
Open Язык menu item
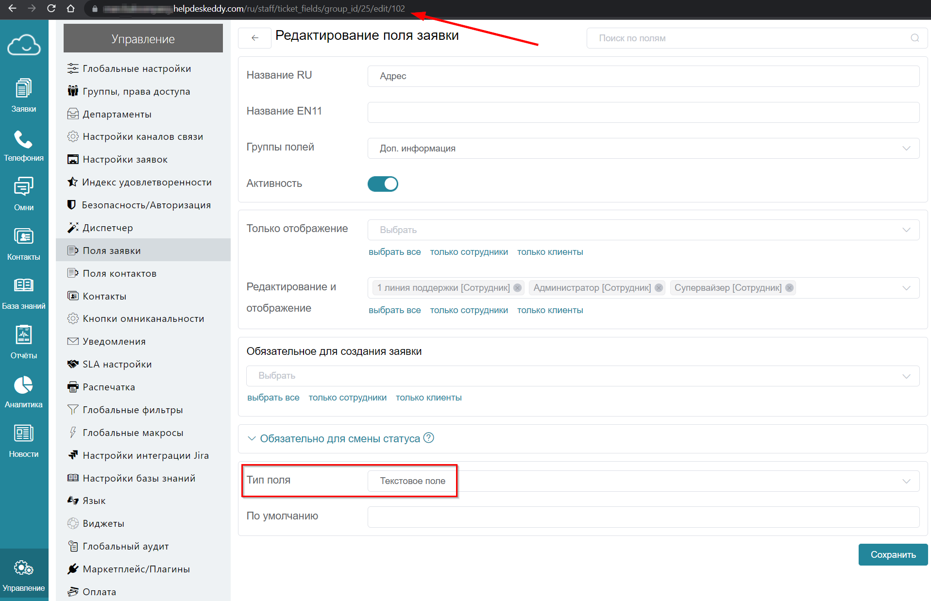(143, 501)
